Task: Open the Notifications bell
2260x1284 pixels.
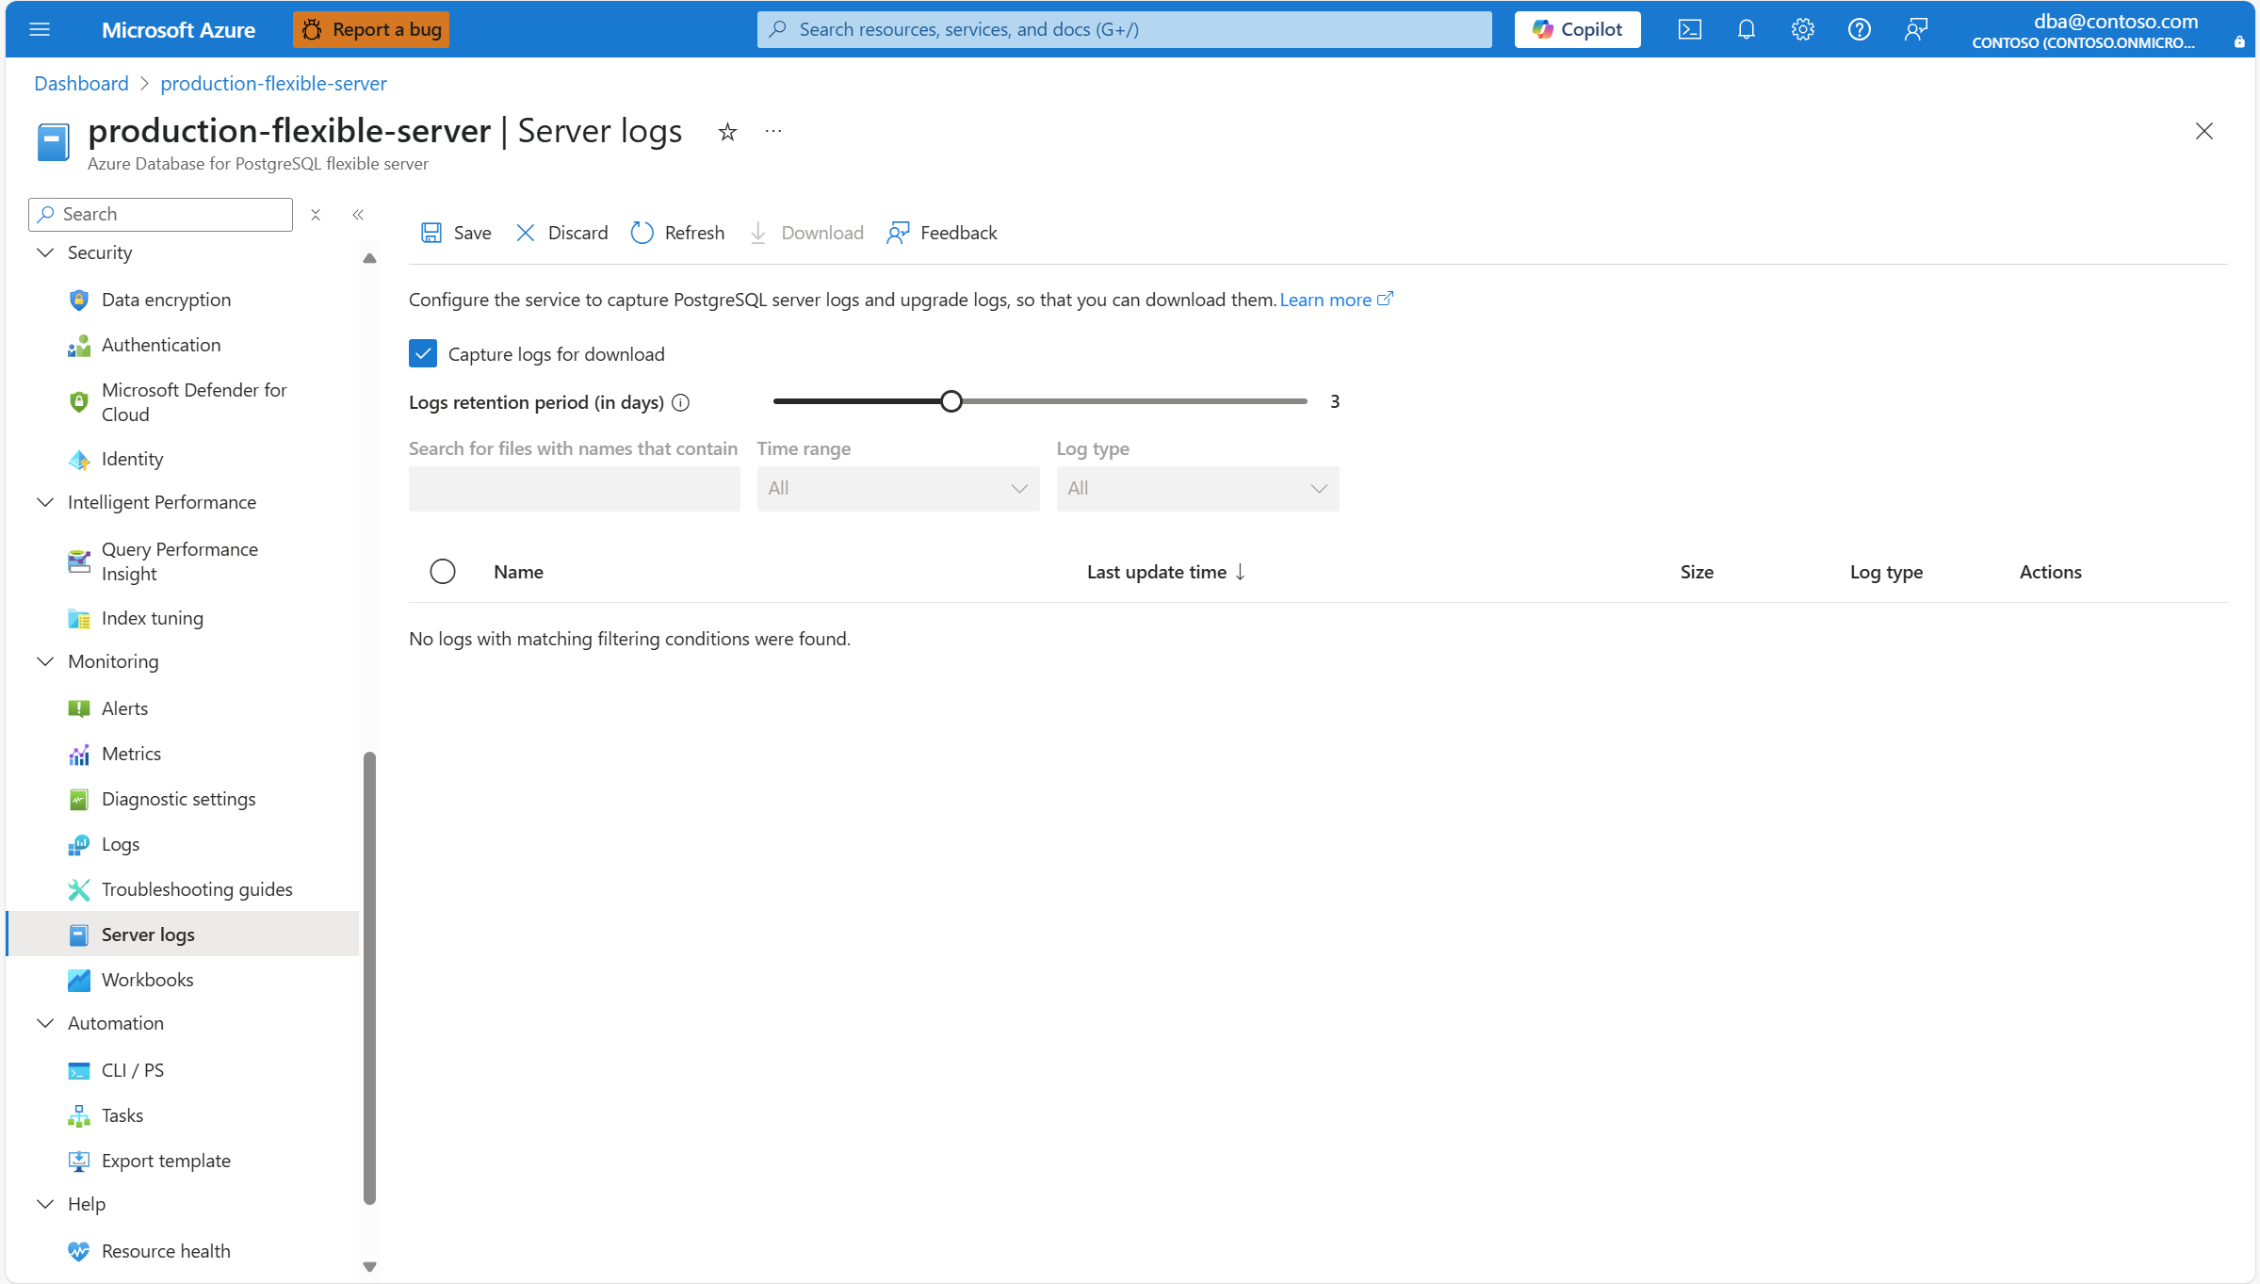Action: click(x=1746, y=29)
